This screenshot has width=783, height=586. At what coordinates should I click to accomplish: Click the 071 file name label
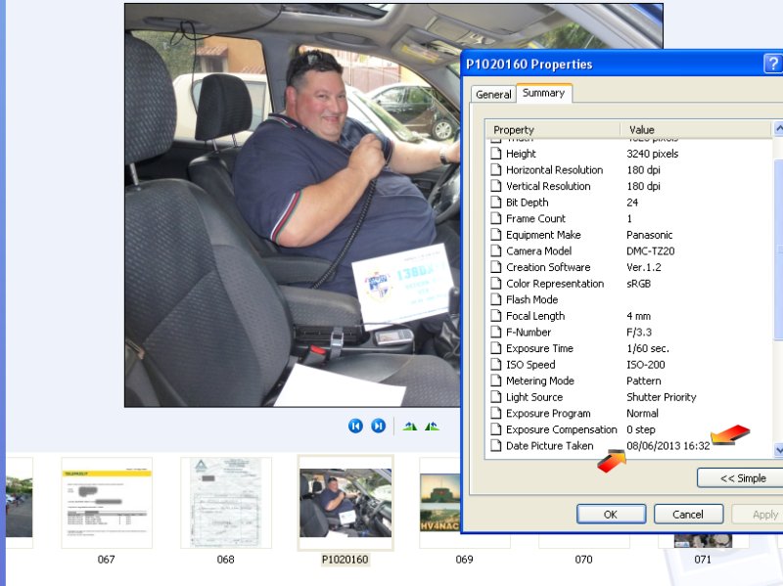(703, 560)
